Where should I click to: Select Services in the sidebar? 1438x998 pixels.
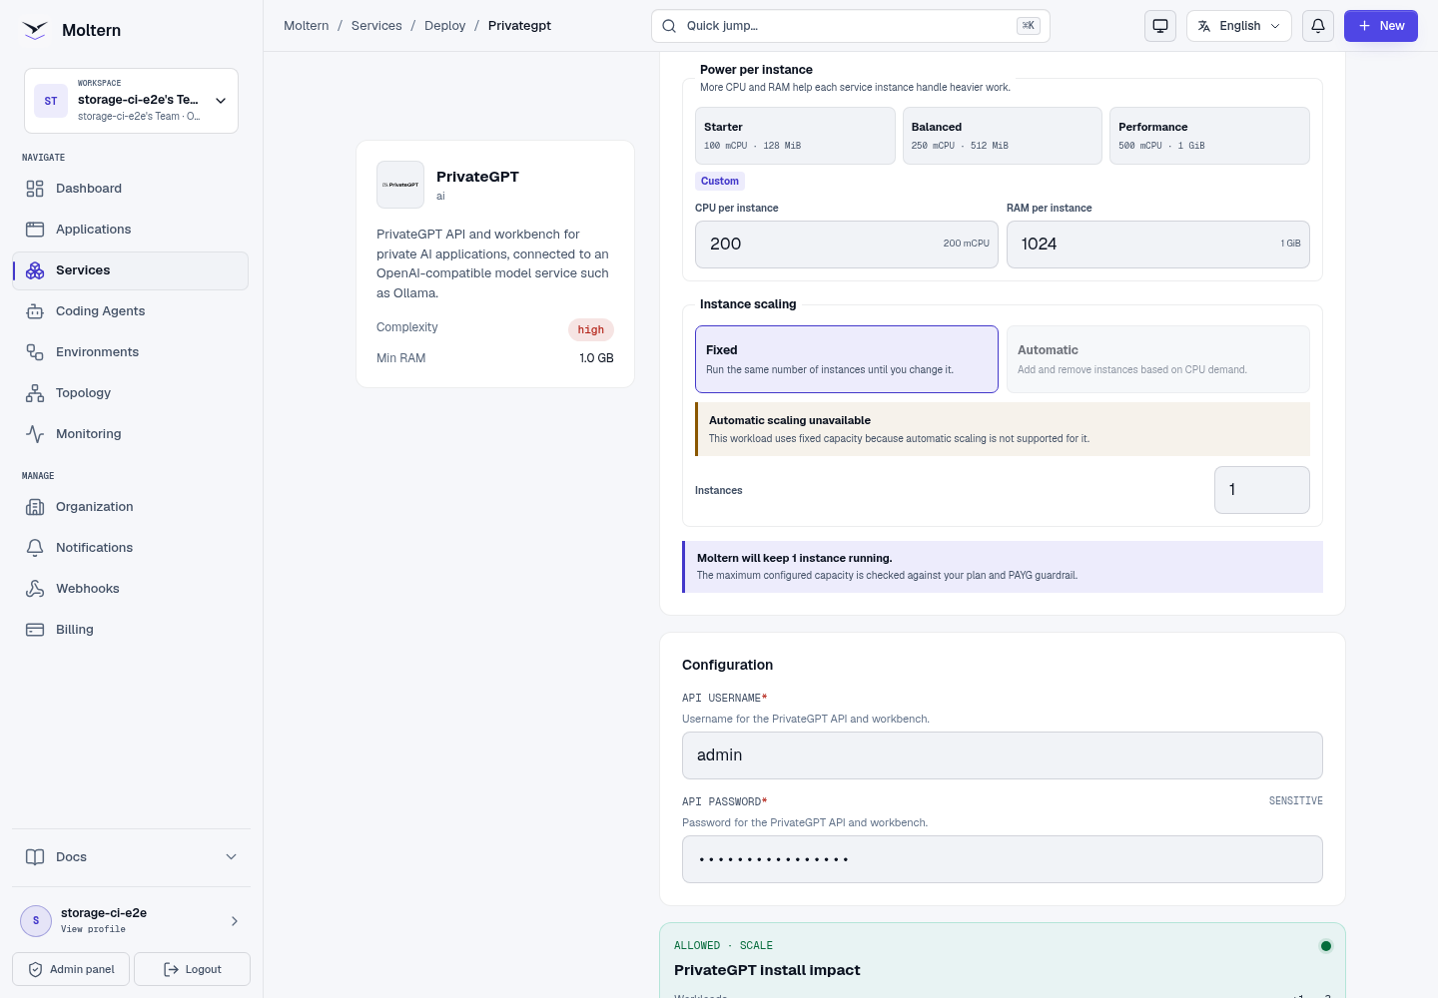(130, 270)
